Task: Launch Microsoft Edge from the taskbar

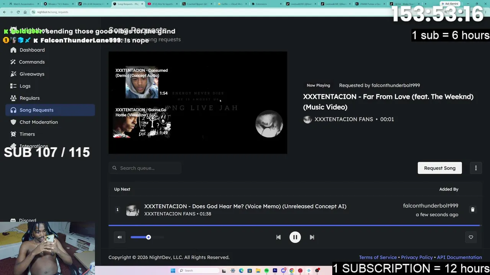Action: pos(241,271)
